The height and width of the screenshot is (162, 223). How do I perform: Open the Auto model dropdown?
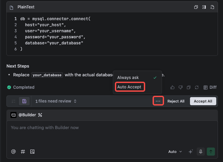(175, 152)
